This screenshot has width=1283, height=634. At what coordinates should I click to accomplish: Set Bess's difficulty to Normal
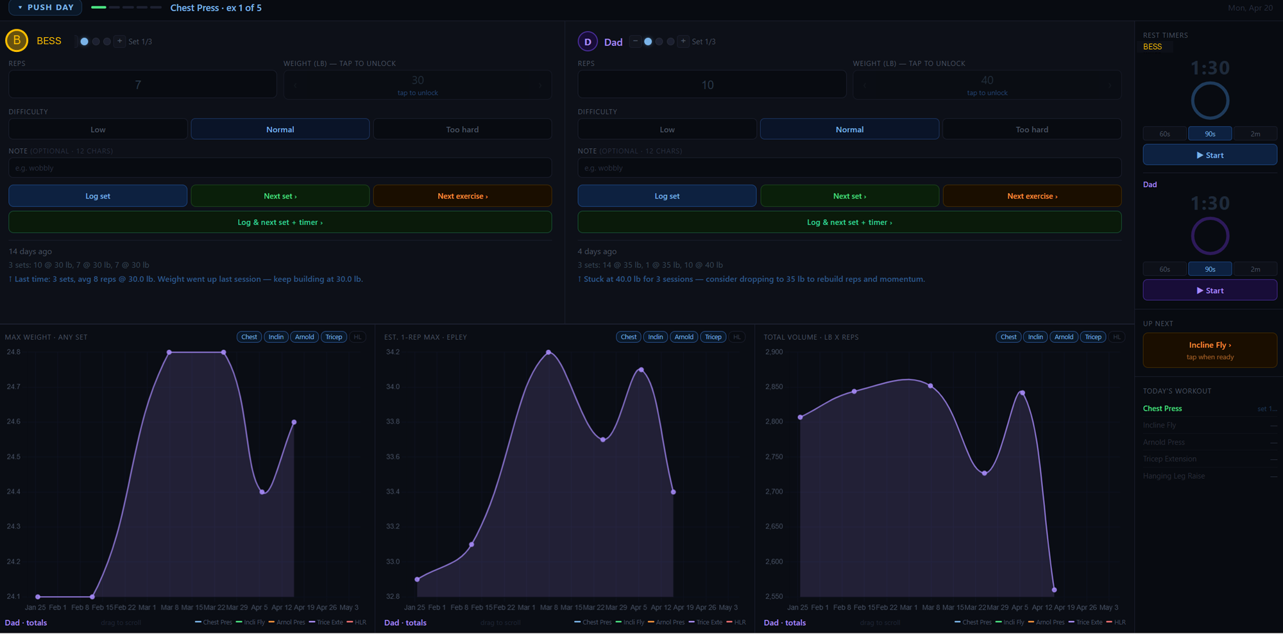280,129
